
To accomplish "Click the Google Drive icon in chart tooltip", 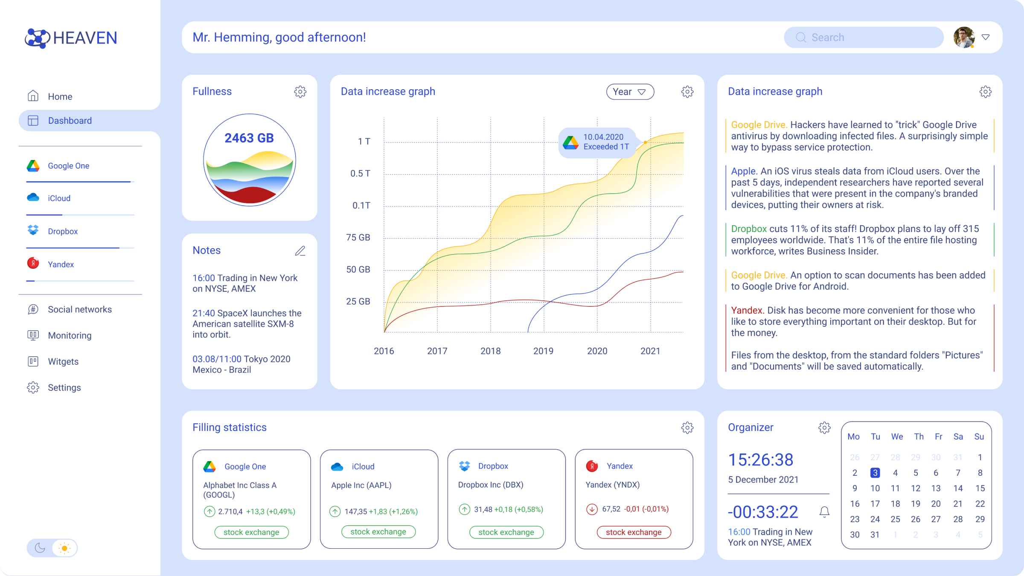I will 570,142.
